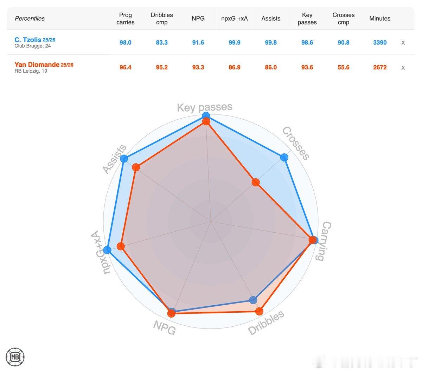Select the Key passes column header
The height and width of the screenshot is (372, 422).
click(307, 19)
